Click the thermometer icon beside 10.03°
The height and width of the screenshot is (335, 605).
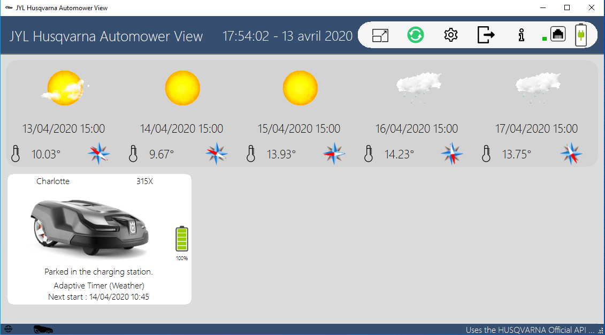(16, 154)
